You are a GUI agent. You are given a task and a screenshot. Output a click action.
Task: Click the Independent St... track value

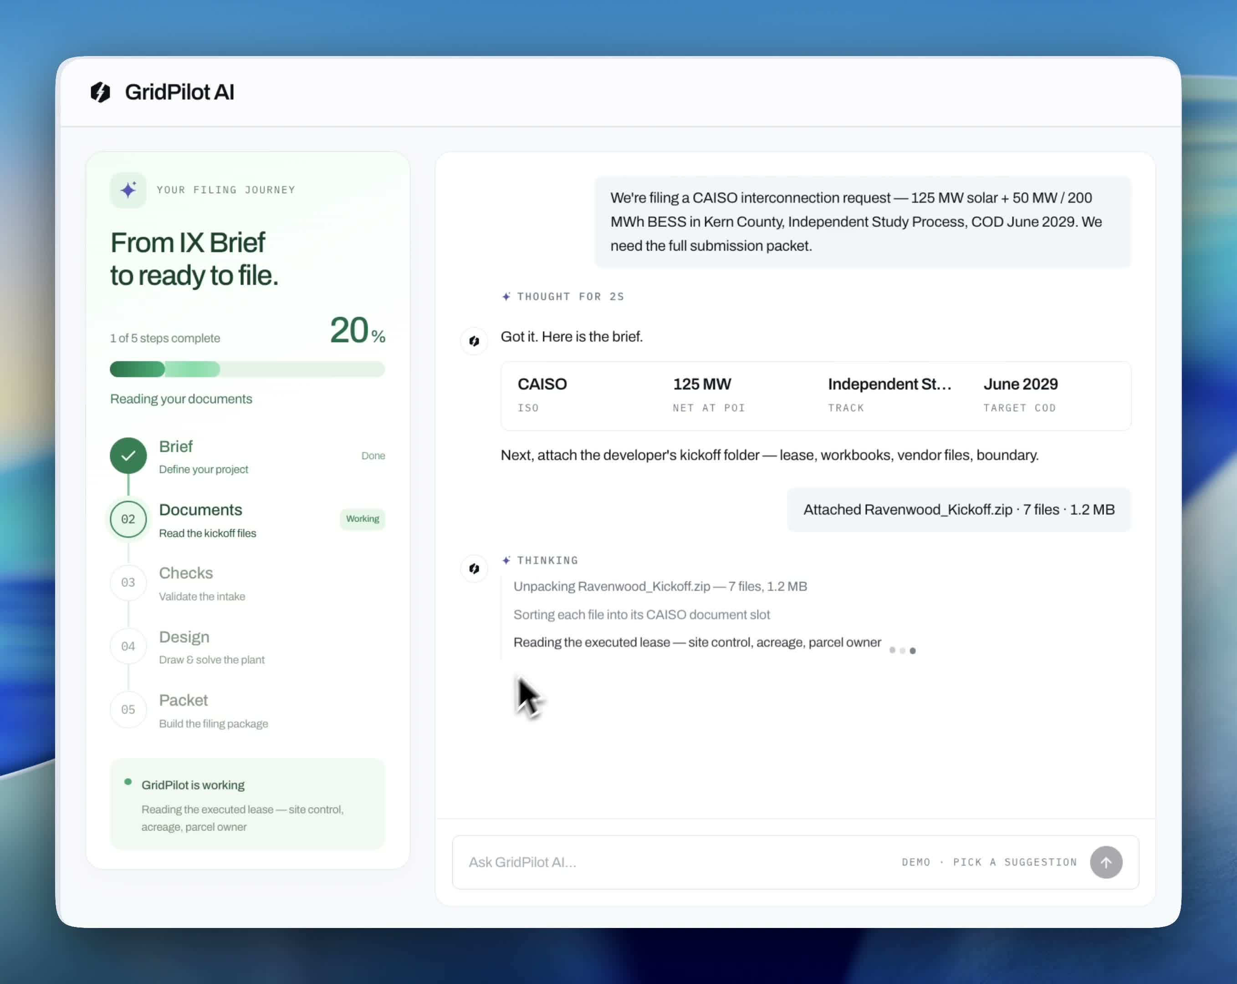(x=889, y=384)
